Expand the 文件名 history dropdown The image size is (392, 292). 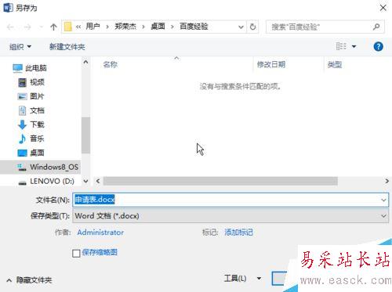[383, 200]
